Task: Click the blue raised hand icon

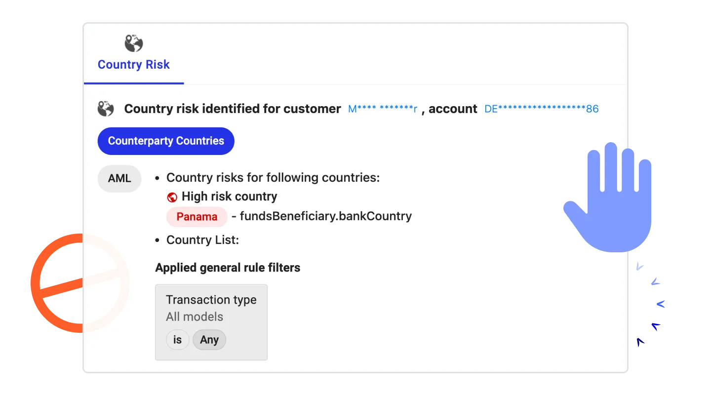Action: (610, 197)
